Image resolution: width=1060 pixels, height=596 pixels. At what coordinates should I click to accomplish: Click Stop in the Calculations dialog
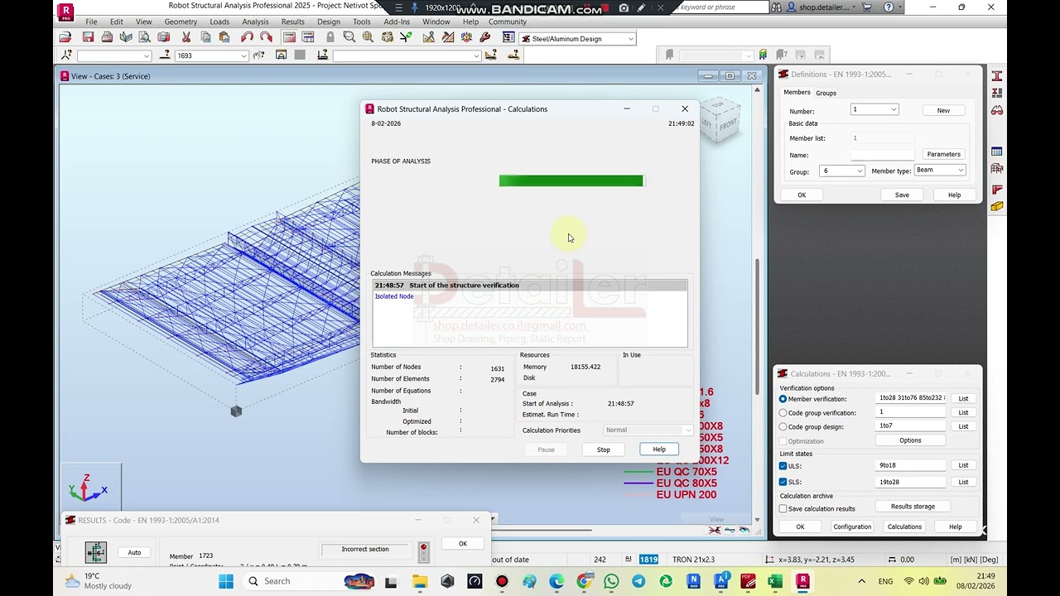[x=604, y=449]
